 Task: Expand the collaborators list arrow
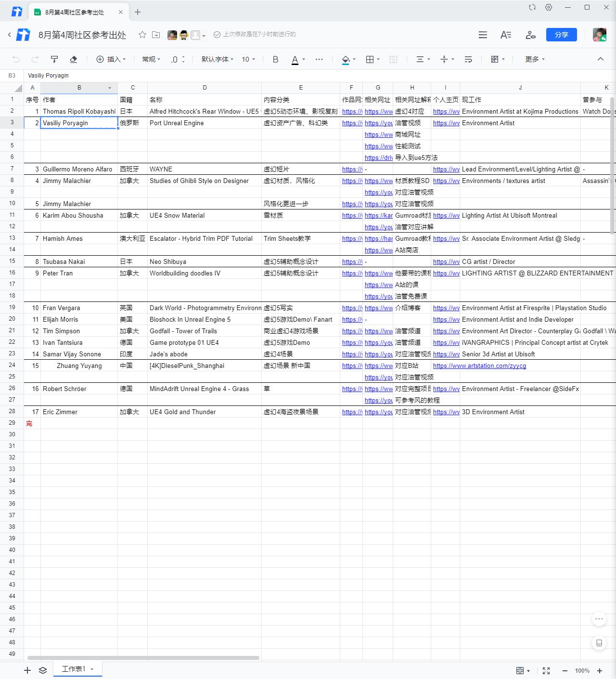(x=204, y=36)
